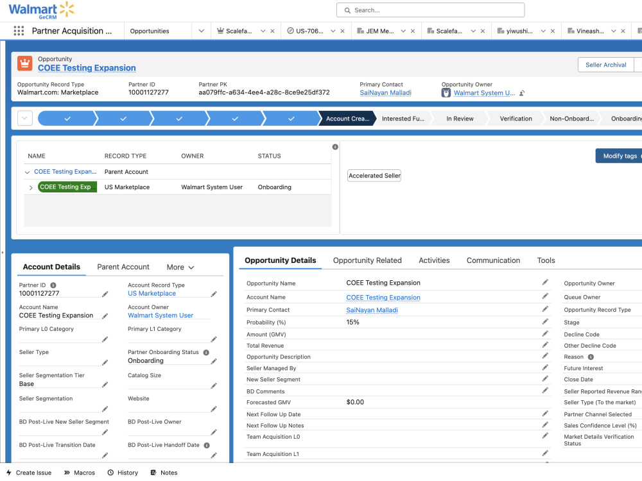This screenshot has height=481, width=642.
Task: Edit Amount (GMV) pencil icon
Action: 545,333
